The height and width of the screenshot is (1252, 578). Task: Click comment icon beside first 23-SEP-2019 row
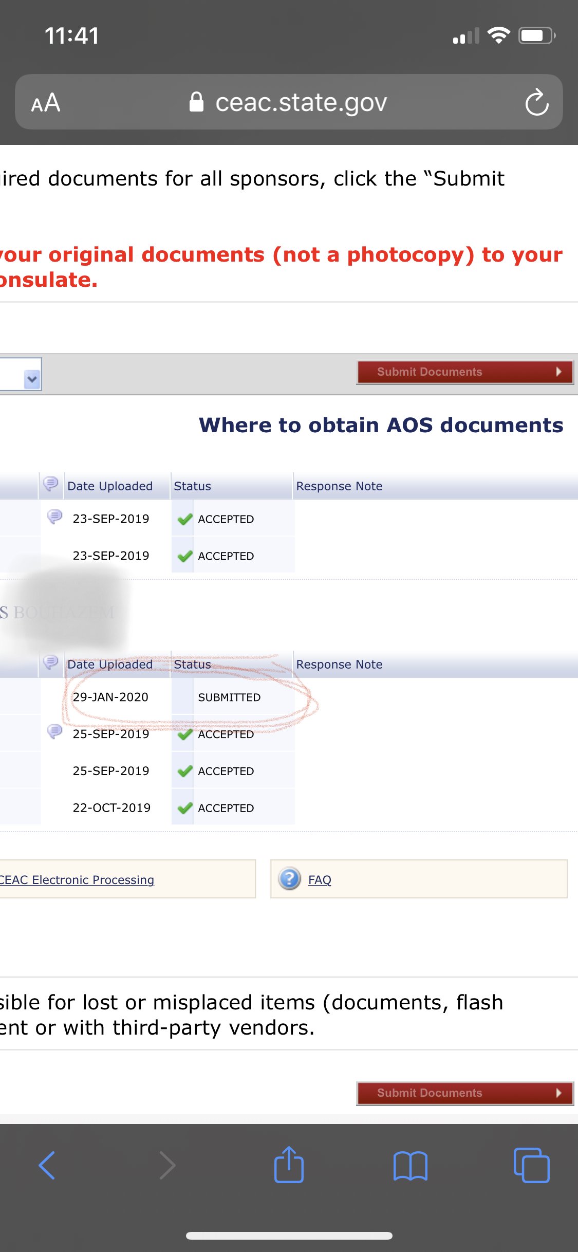(x=54, y=516)
